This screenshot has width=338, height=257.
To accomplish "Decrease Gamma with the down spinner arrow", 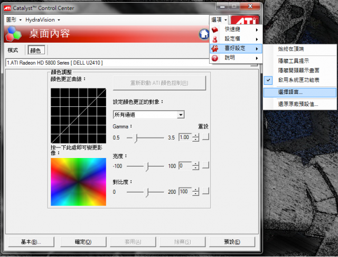I will [195, 139].
